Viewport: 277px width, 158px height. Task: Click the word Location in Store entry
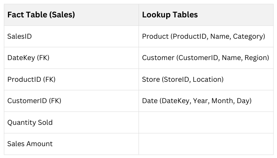[208, 79]
